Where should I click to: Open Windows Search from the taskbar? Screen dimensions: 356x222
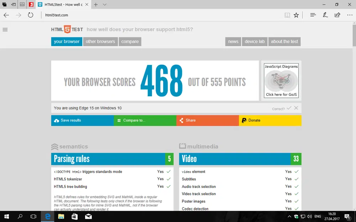[20, 216]
